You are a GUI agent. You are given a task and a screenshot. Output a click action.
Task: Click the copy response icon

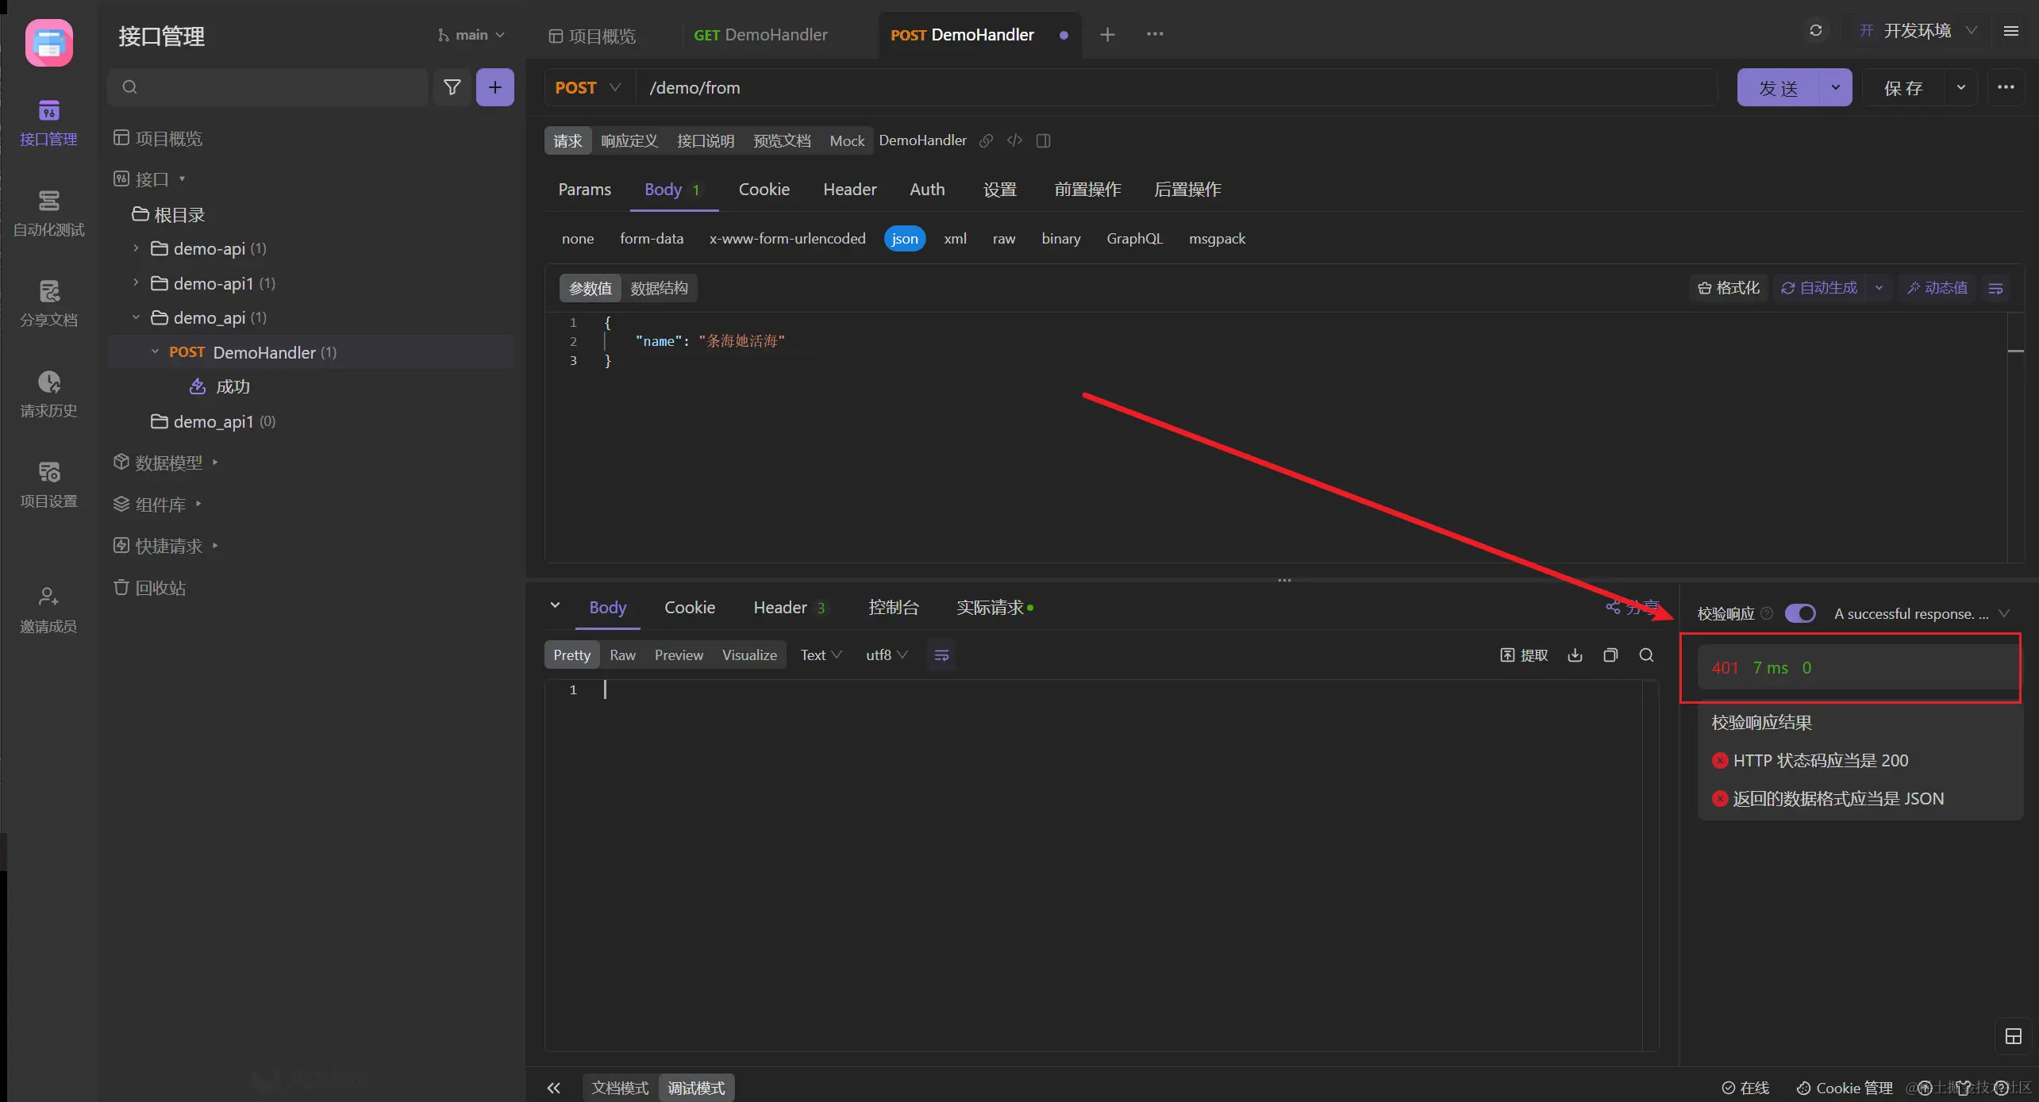coord(1610,655)
